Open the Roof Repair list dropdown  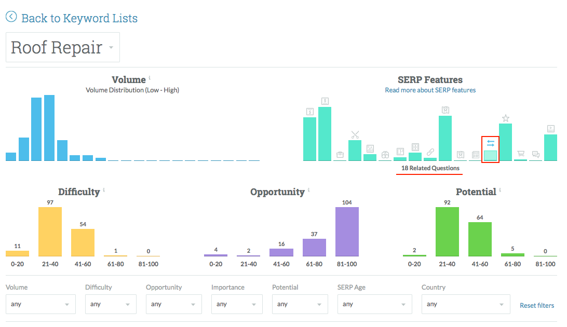[x=63, y=47]
